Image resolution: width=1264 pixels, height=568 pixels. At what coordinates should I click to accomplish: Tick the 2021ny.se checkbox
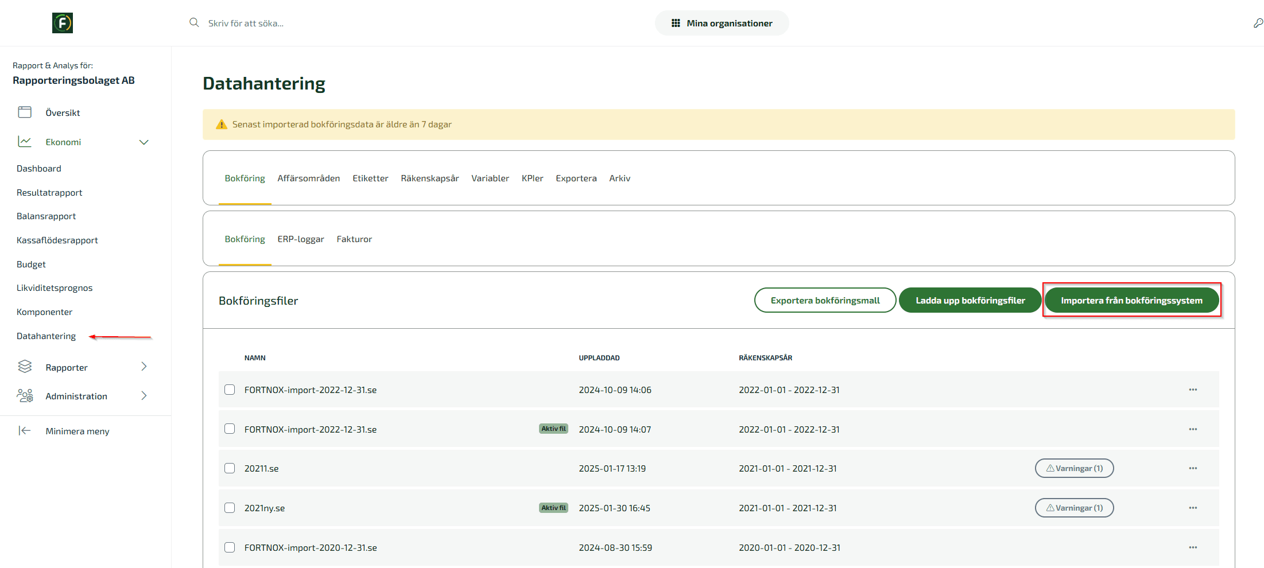(x=230, y=508)
